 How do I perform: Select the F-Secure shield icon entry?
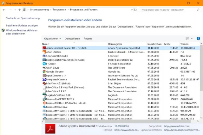(44, 64)
